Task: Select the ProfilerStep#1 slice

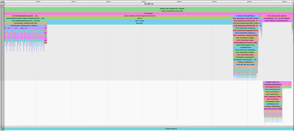Action: tap(148, 14)
